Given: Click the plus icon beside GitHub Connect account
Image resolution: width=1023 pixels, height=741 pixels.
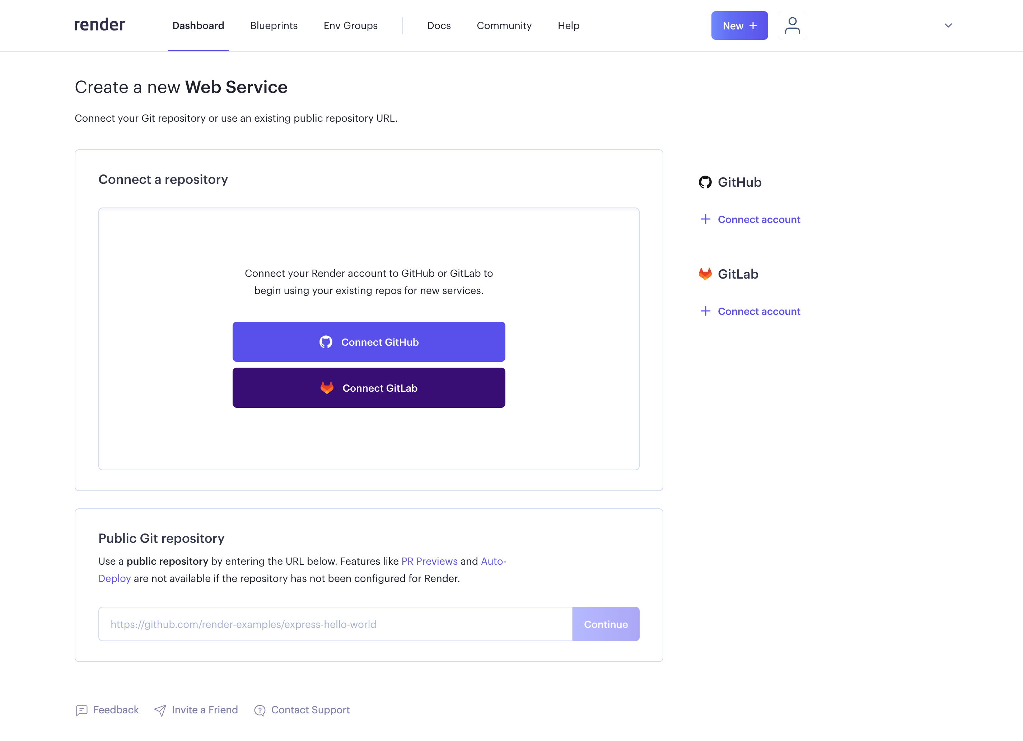Looking at the screenshot, I should click(705, 219).
